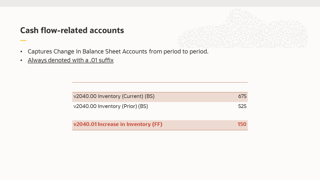Select the "Captures Change In Balance Sheet Accounts" bullet text
The width and height of the screenshot is (320, 180).
point(87,51)
